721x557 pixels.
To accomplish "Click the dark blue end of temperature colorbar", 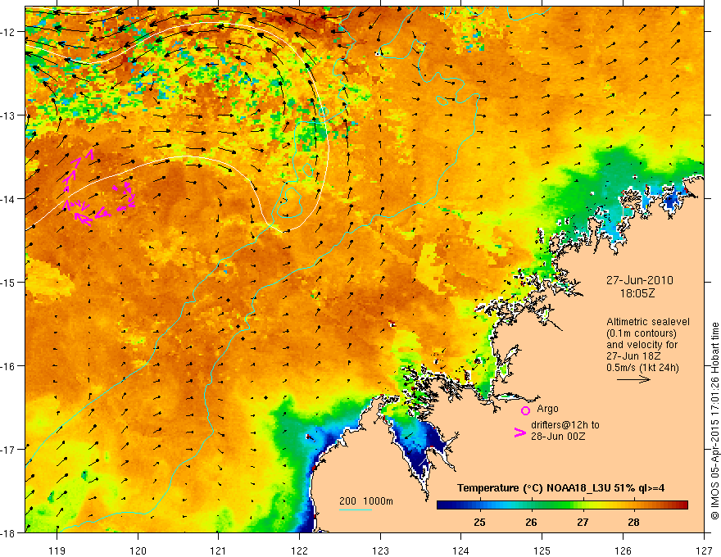I will (442, 505).
